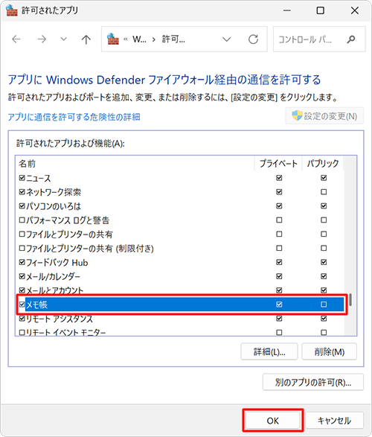Toggle パソコンのいろは private checkbox
Image resolution: width=372 pixels, height=437 pixels.
tap(279, 206)
